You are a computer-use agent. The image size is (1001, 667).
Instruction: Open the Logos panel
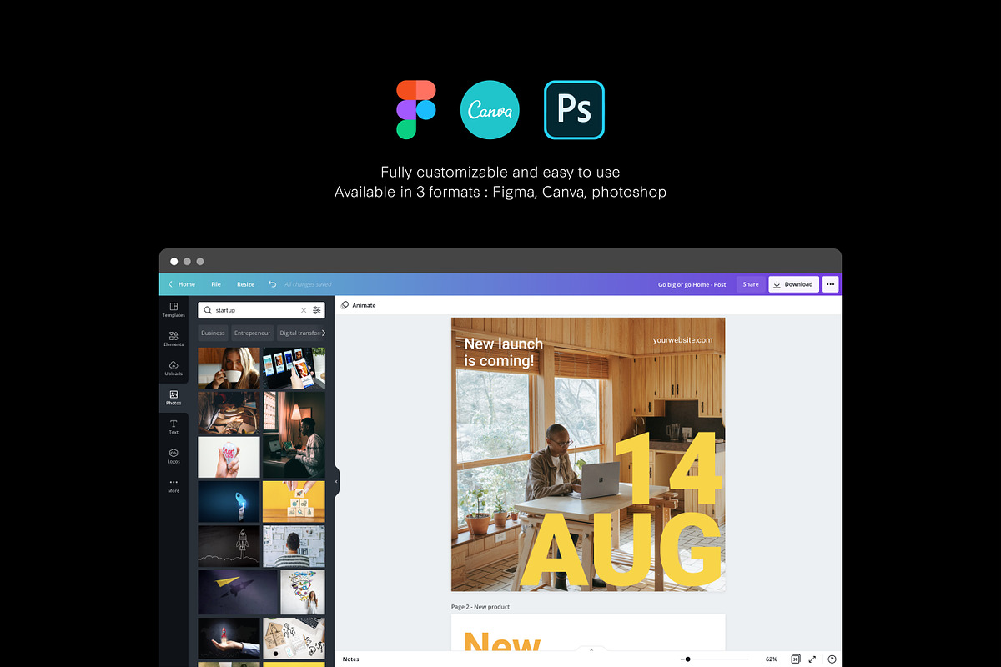[174, 456]
